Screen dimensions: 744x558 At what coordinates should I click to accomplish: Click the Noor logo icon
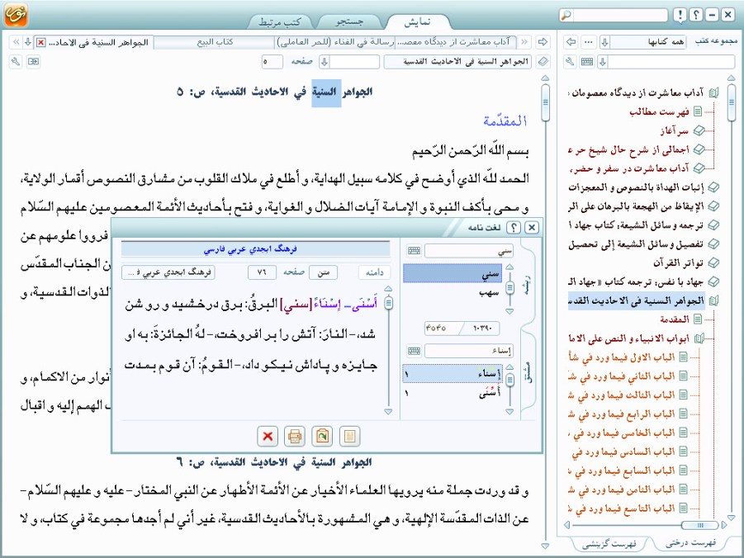pos(16,14)
